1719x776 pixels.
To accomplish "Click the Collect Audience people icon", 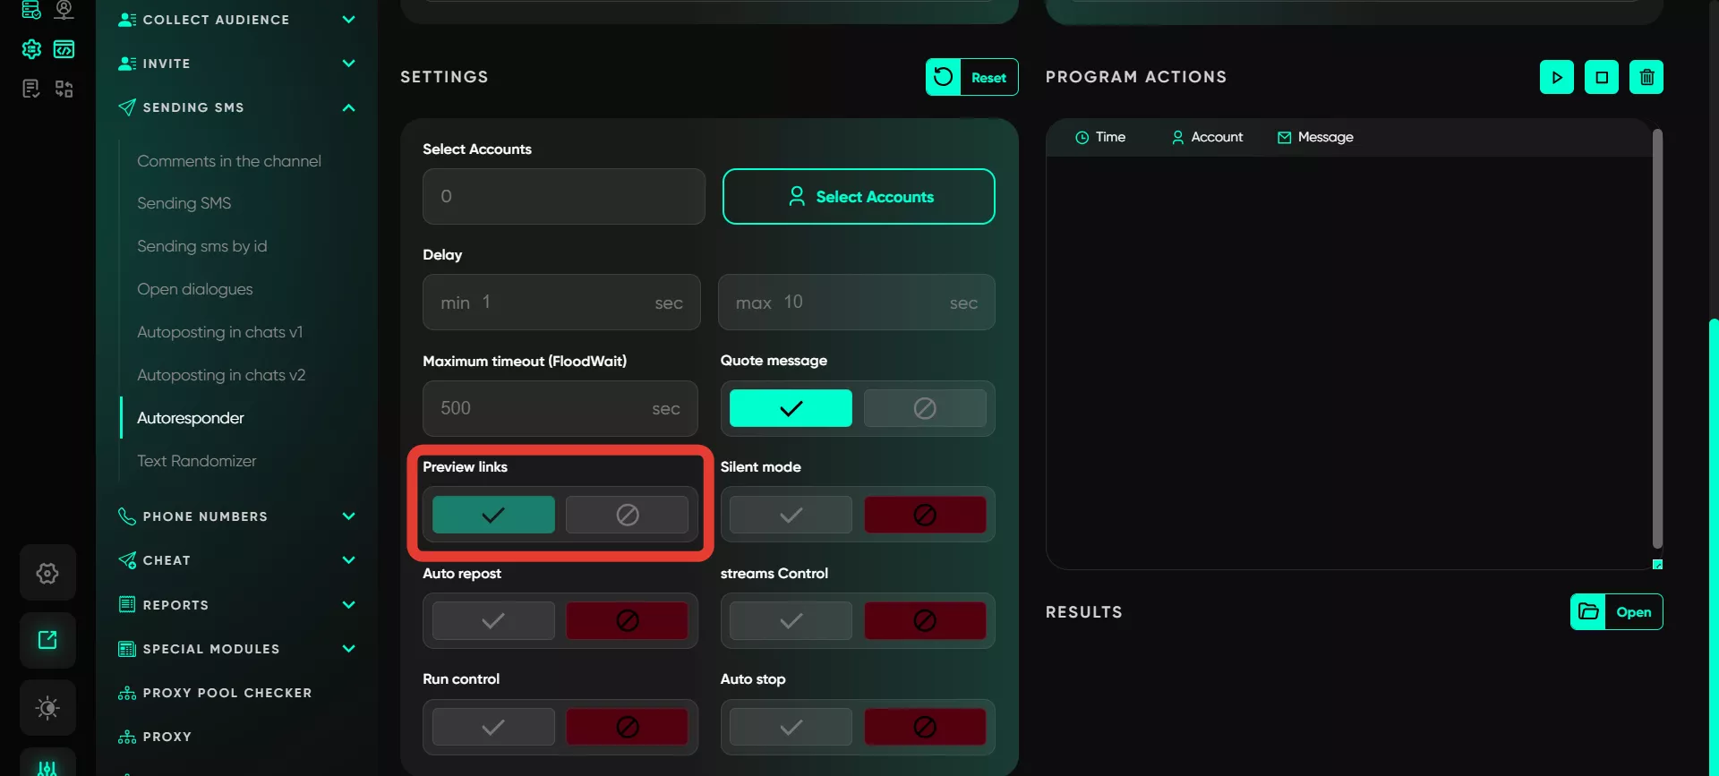I will [x=127, y=20].
